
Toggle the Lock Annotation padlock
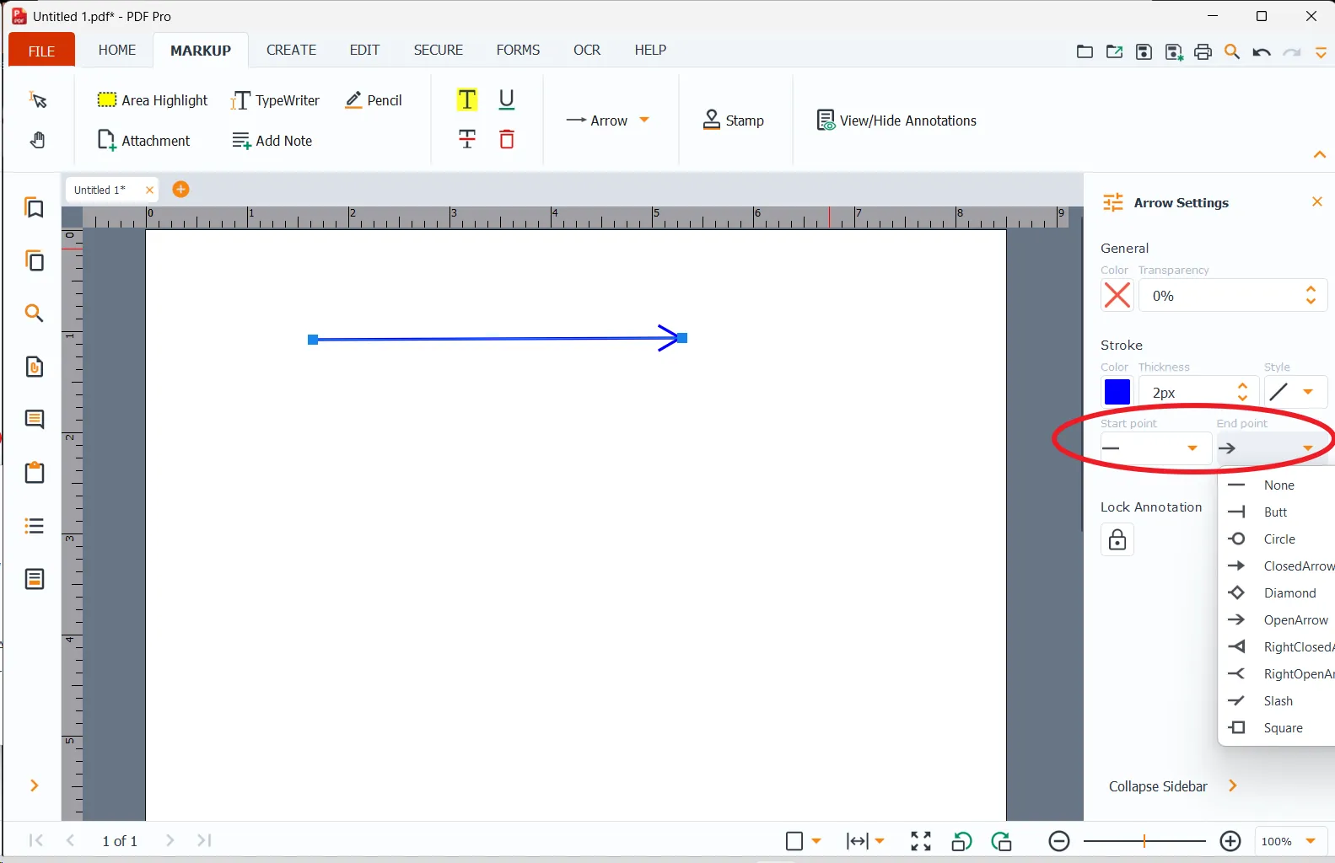click(x=1117, y=539)
